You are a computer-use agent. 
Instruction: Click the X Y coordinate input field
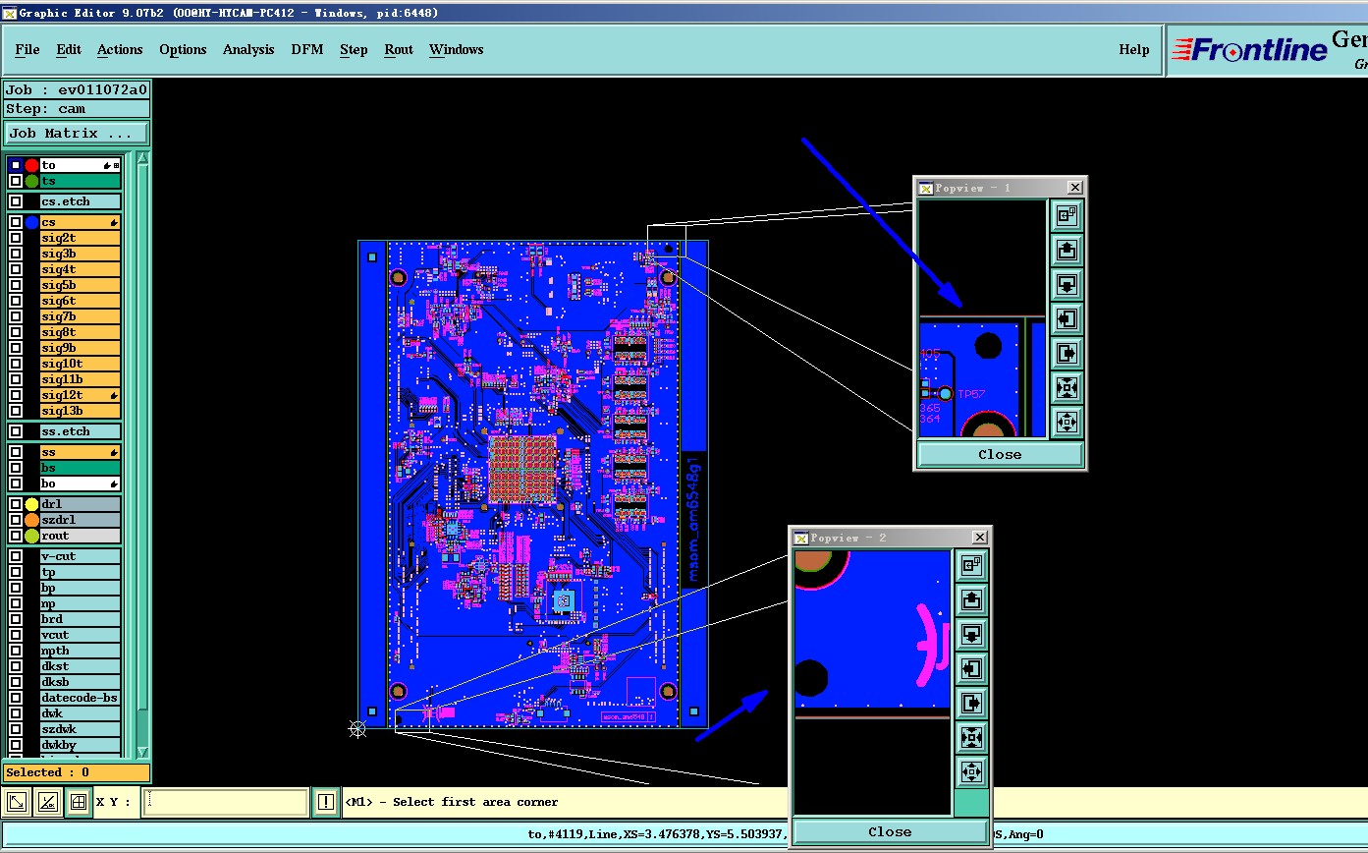point(225,802)
